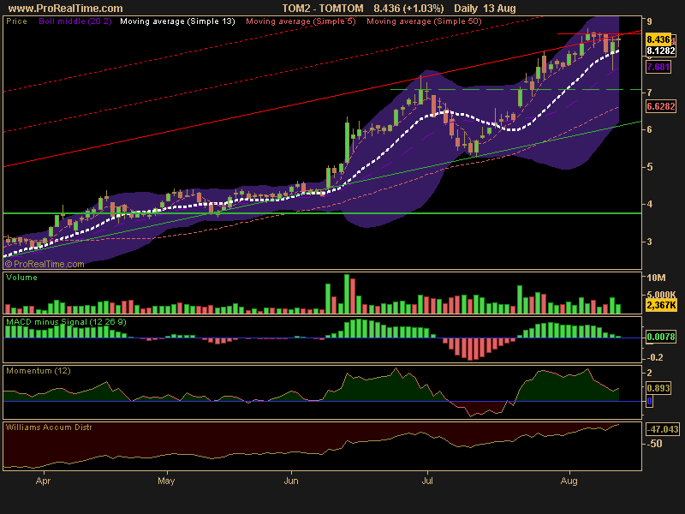Click the www.ProRealTime.com header link
This screenshot has height=514, width=685.
pos(66,9)
